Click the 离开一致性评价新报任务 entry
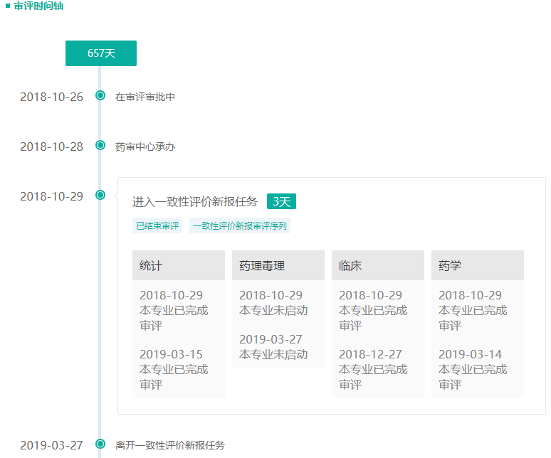This screenshot has width=551, height=458. click(170, 446)
